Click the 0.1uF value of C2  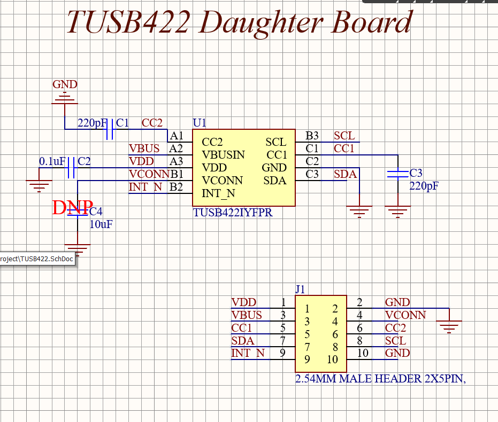(52, 161)
